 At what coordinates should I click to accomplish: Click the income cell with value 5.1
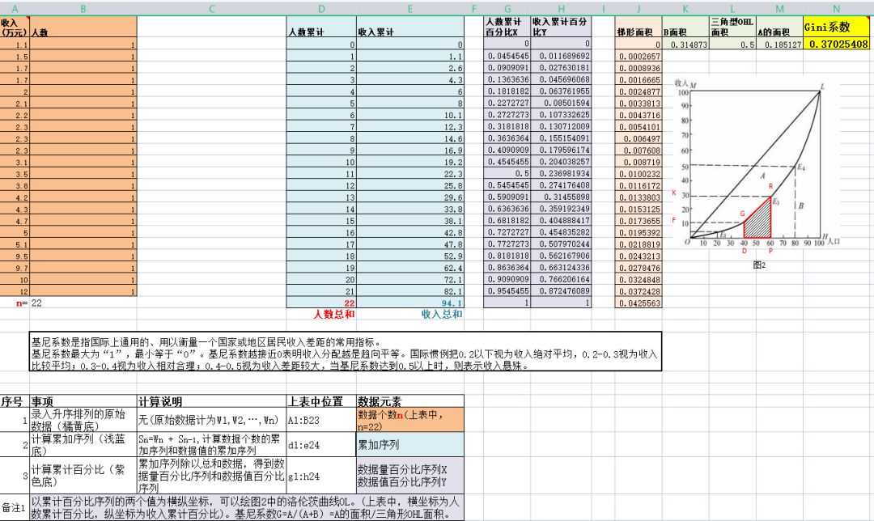[15, 244]
